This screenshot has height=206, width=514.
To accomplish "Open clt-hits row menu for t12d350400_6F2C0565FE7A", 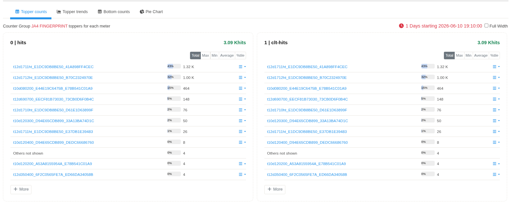I will click(x=496, y=175).
